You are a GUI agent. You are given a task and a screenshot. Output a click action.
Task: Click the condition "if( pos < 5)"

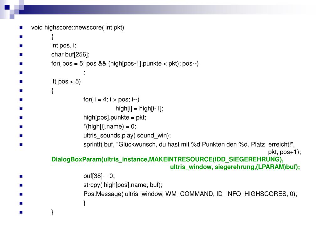(x=66, y=82)
